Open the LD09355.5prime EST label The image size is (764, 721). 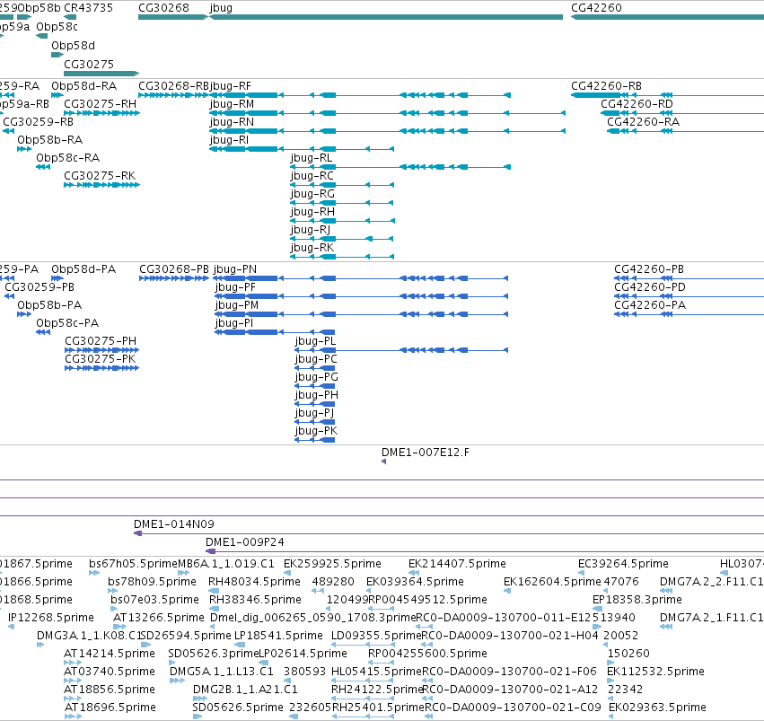(375, 637)
